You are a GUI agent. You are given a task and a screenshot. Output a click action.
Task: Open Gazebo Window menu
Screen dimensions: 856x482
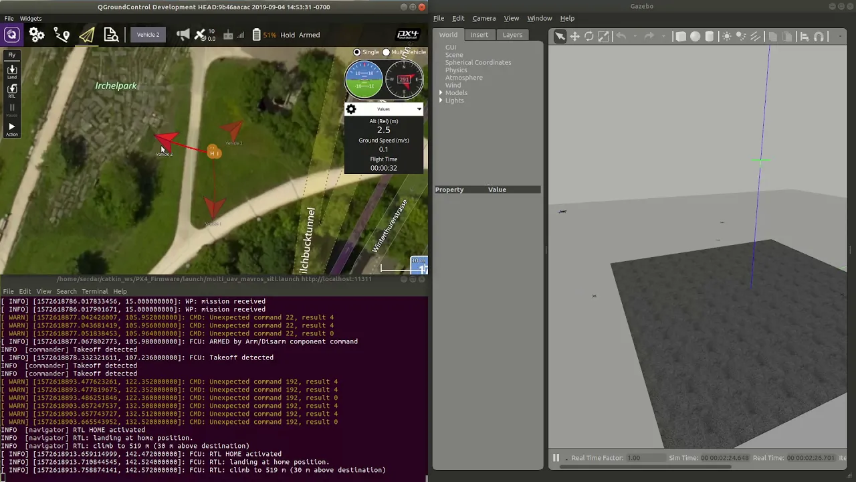coord(539,18)
